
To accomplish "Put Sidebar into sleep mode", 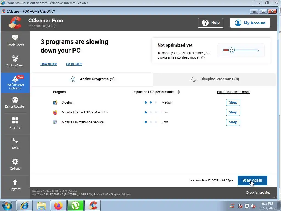I will click(x=233, y=102).
